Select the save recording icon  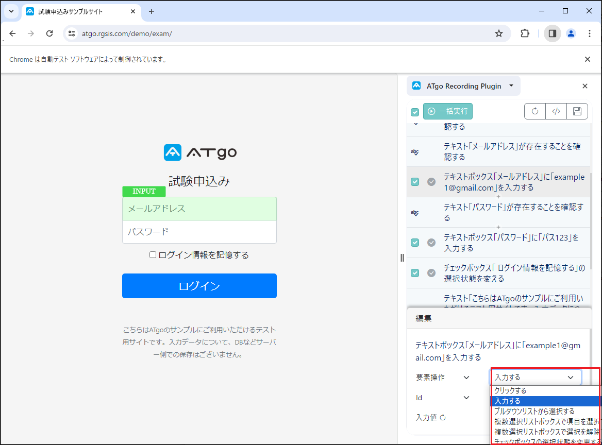[577, 111]
